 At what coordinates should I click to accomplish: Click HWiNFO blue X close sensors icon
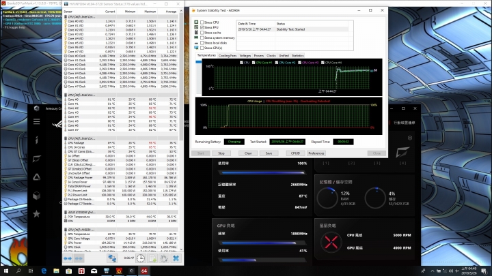[x=176, y=258]
